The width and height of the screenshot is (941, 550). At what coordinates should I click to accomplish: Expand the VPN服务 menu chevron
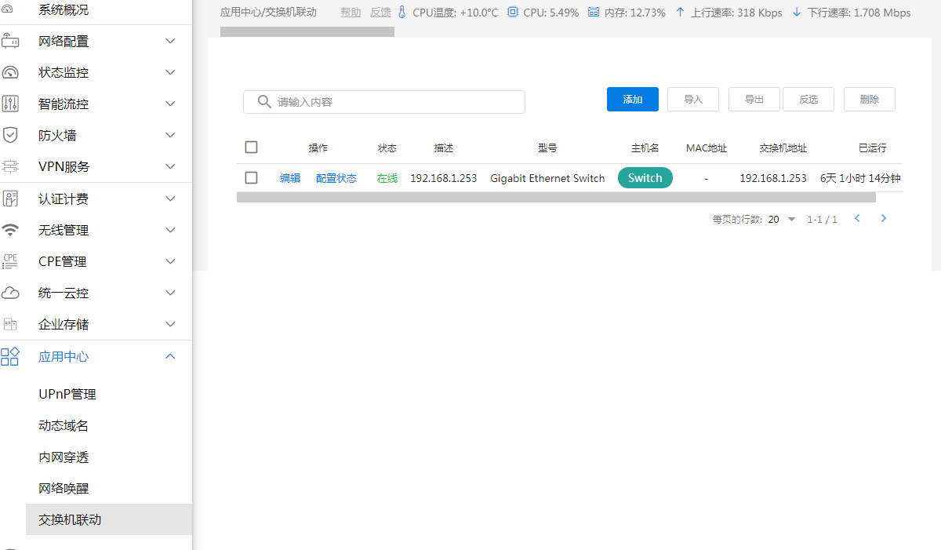tap(170, 166)
